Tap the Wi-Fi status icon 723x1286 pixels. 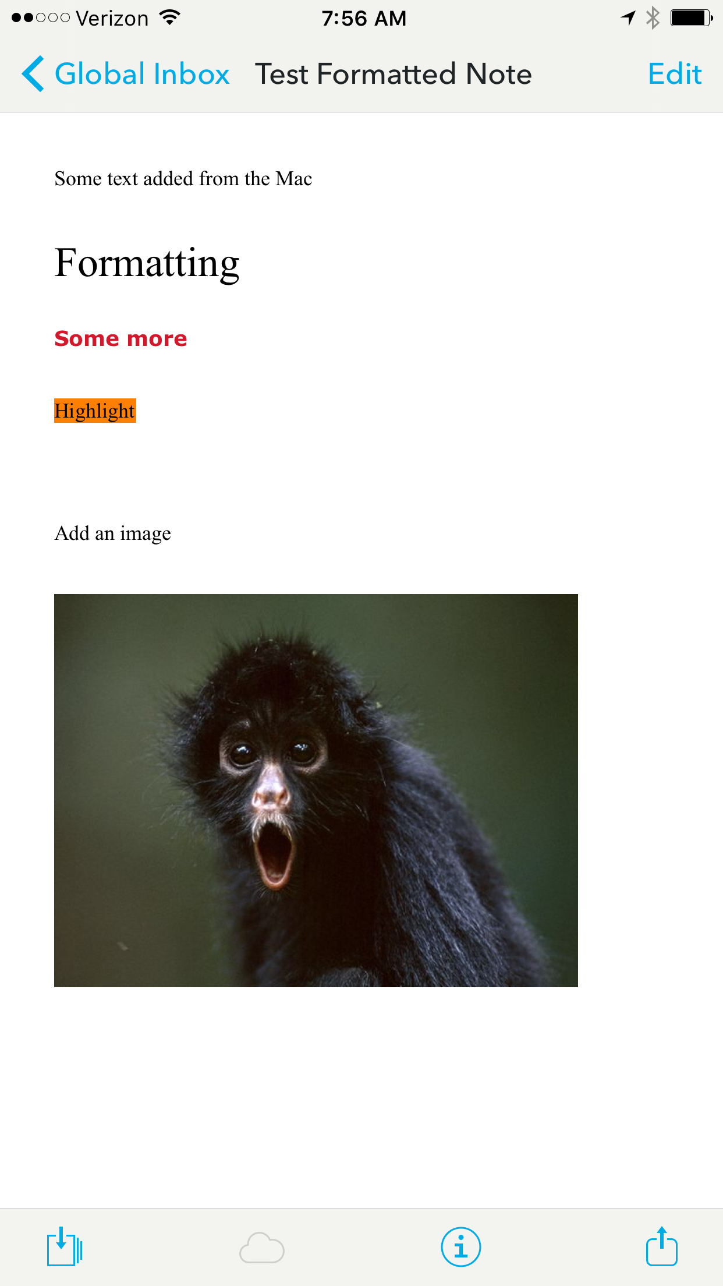pyautogui.click(x=170, y=18)
